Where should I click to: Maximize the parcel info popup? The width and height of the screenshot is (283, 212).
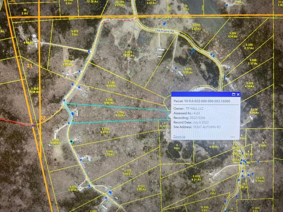click(x=233, y=94)
